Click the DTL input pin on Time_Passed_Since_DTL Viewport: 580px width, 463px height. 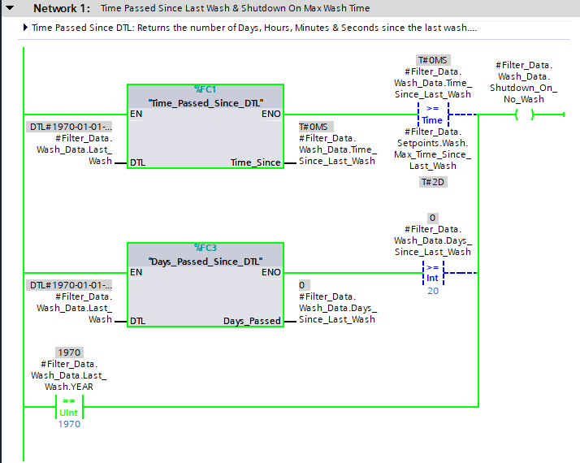click(x=138, y=162)
